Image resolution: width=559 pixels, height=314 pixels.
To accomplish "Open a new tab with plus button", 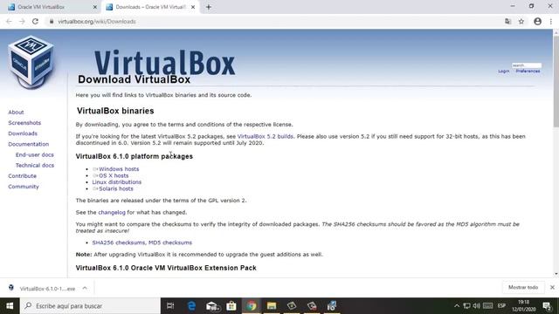I will [209, 7].
